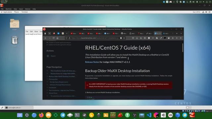
Task: Open VirtualBox Help menu
Action: point(34,9)
